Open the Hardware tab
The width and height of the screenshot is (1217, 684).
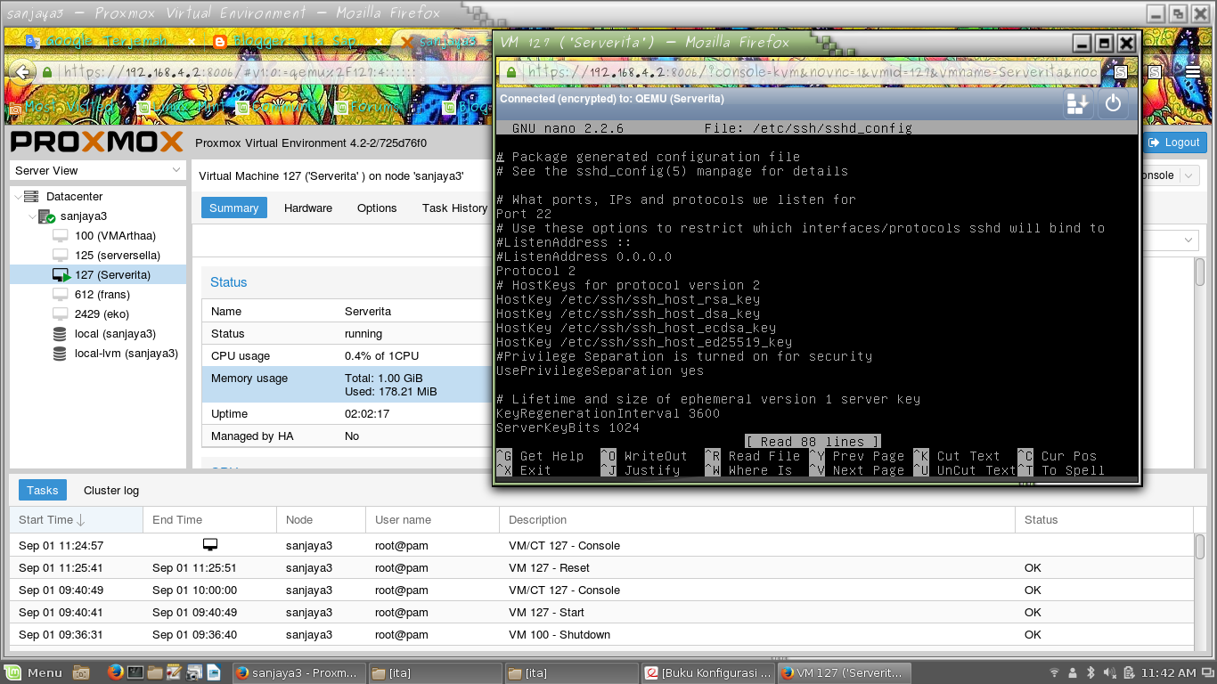(x=308, y=208)
